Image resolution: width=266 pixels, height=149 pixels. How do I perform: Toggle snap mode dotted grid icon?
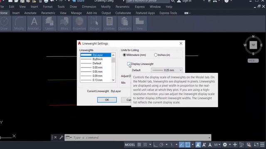(145, 144)
